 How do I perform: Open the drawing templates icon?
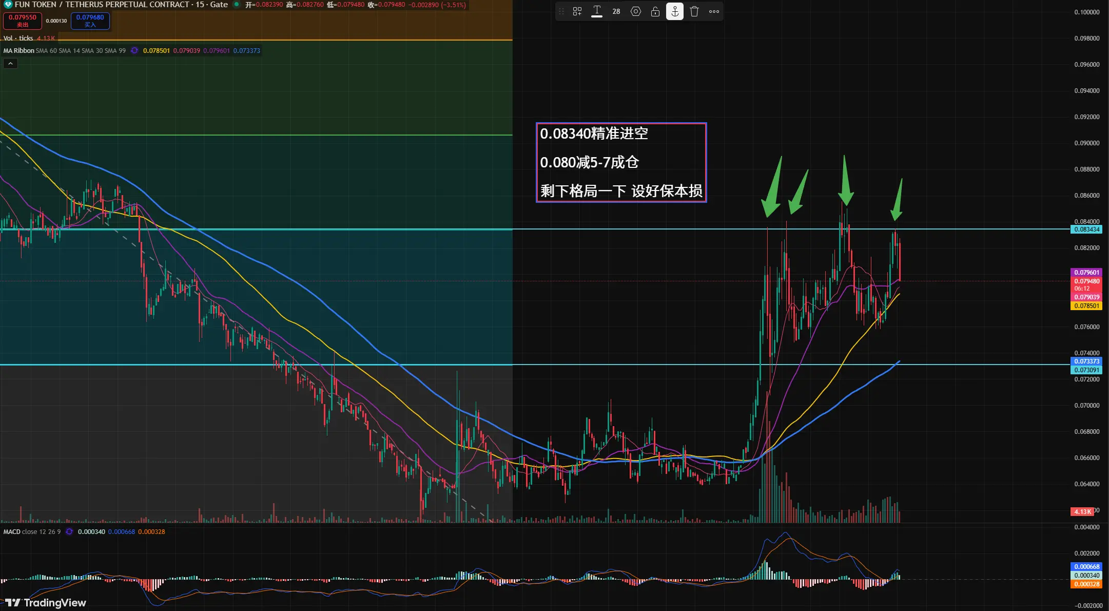coord(577,11)
